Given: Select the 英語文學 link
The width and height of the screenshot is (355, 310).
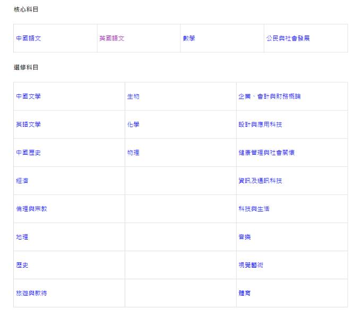Looking at the screenshot, I should (x=28, y=125).
